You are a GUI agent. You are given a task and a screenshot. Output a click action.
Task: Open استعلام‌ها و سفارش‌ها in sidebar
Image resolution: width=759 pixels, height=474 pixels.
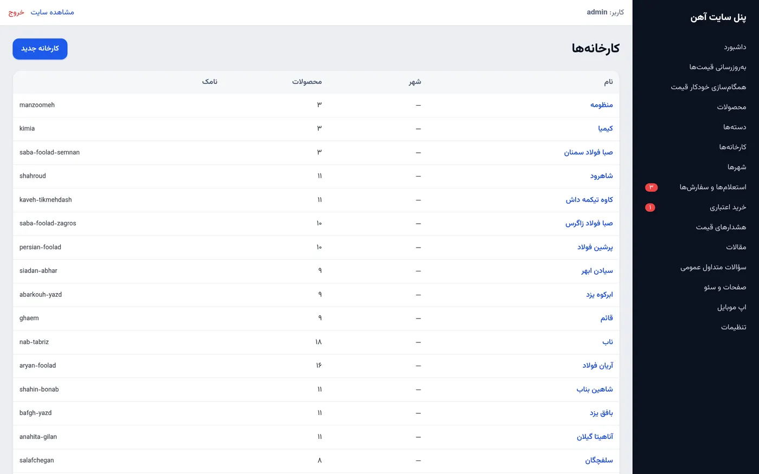click(x=713, y=187)
